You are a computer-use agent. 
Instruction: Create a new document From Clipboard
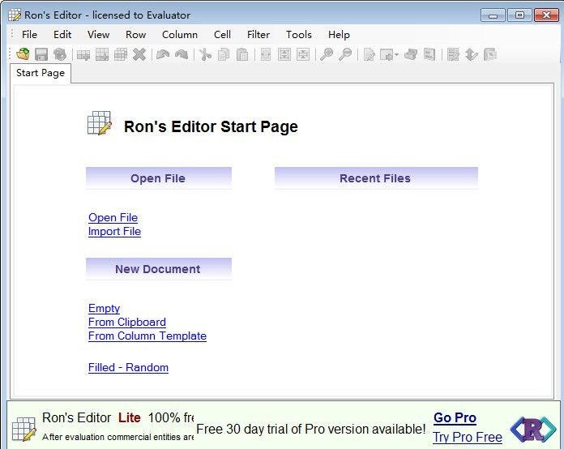(126, 322)
